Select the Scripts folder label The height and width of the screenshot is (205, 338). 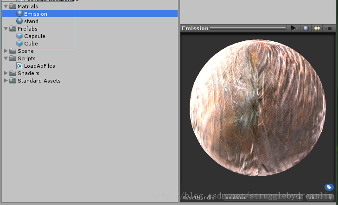(x=26, y=58)
